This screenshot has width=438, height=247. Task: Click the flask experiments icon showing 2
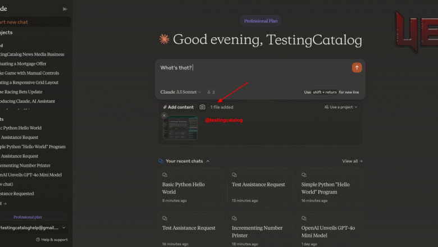point(211,92)
